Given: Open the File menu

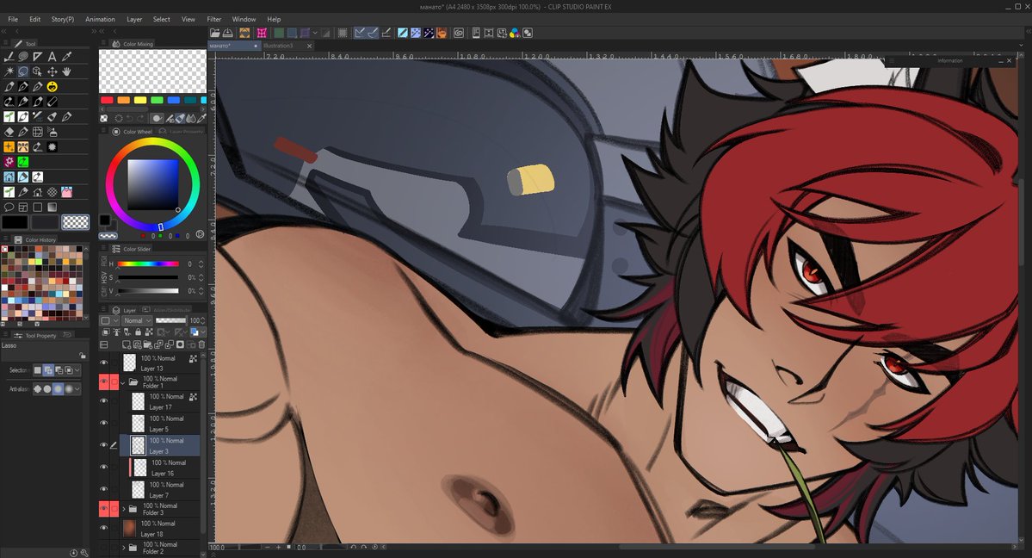Looking at the screenshot, I should [13, 19].
